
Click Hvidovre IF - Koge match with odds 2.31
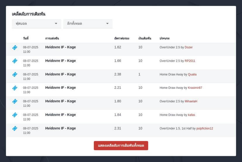61,128
